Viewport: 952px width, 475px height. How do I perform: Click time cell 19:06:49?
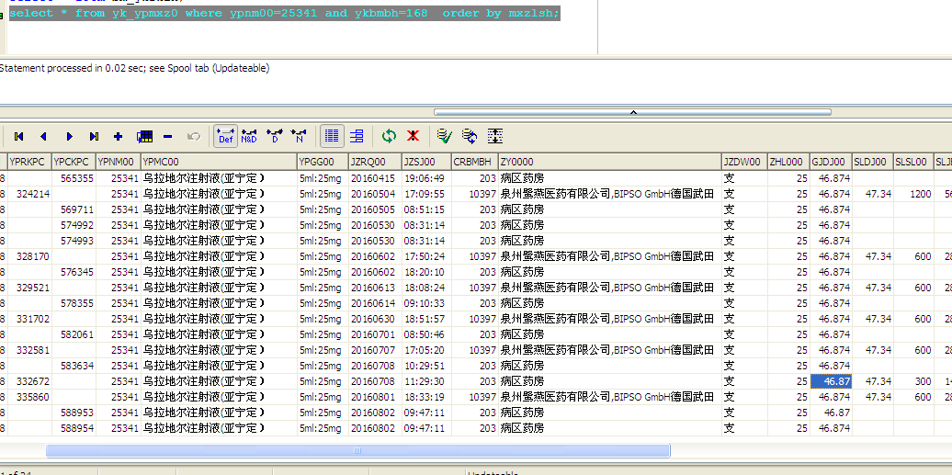click(426, 178)
